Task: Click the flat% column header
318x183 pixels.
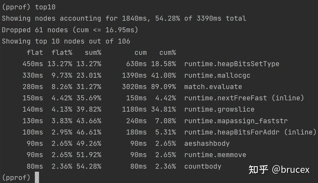Action: tap(62, 52)
